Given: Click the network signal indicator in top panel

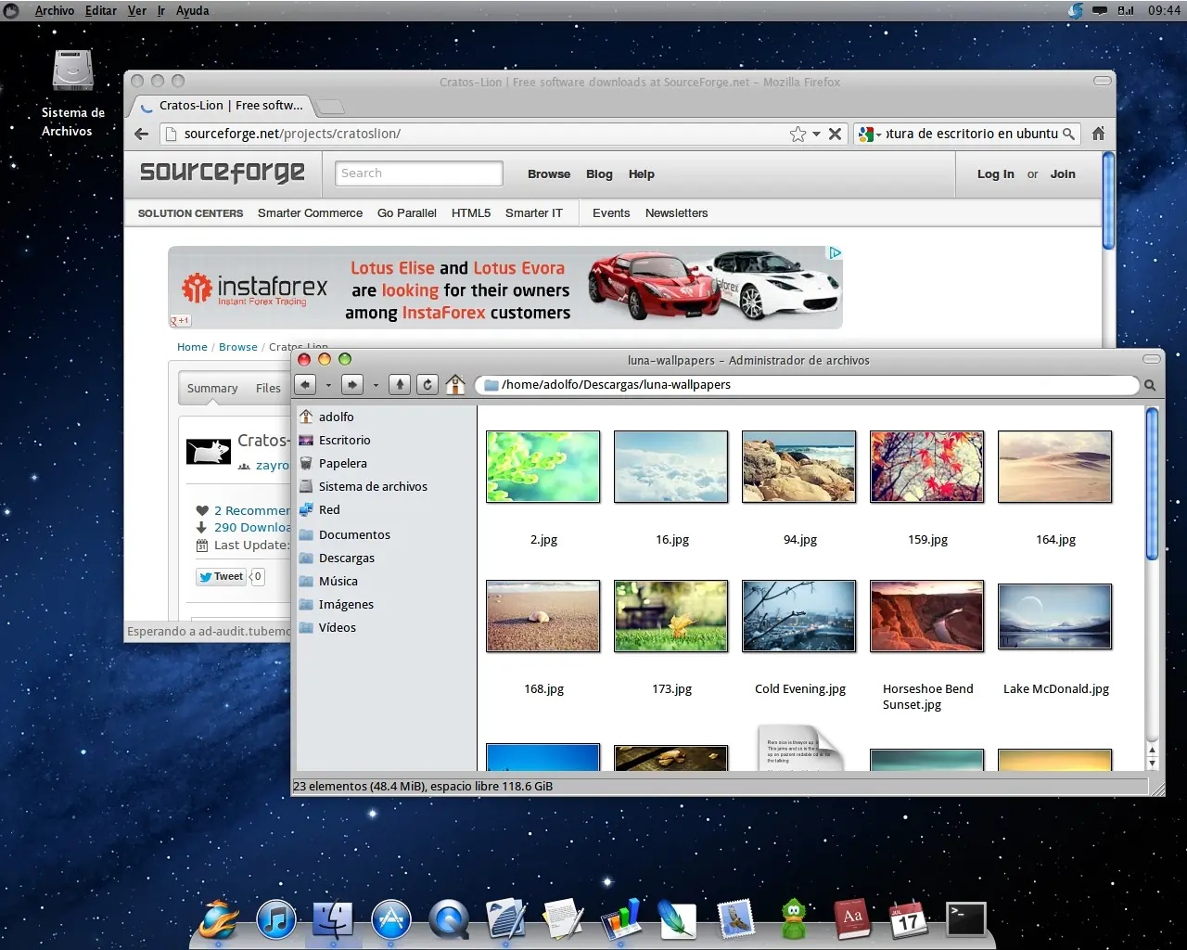Looking at the screenshot, I should tap(1126, 10).
